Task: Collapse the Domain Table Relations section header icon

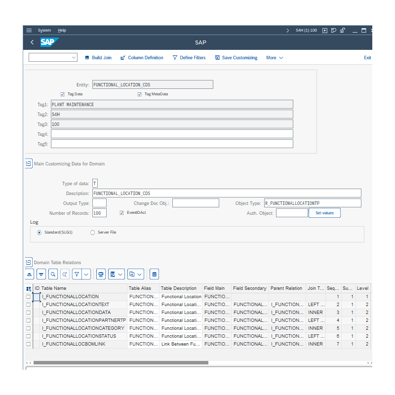Action: tap(29, 262)
